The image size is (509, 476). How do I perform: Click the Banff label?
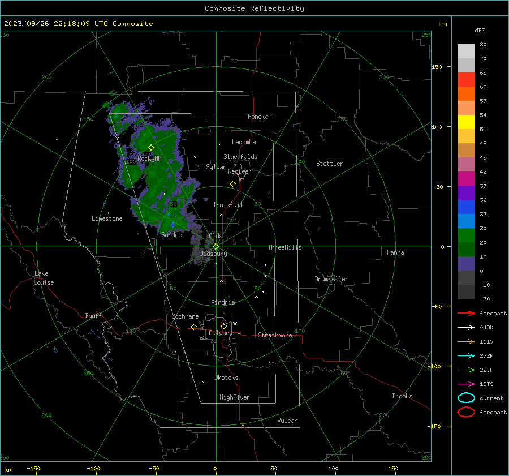(93, 315)
